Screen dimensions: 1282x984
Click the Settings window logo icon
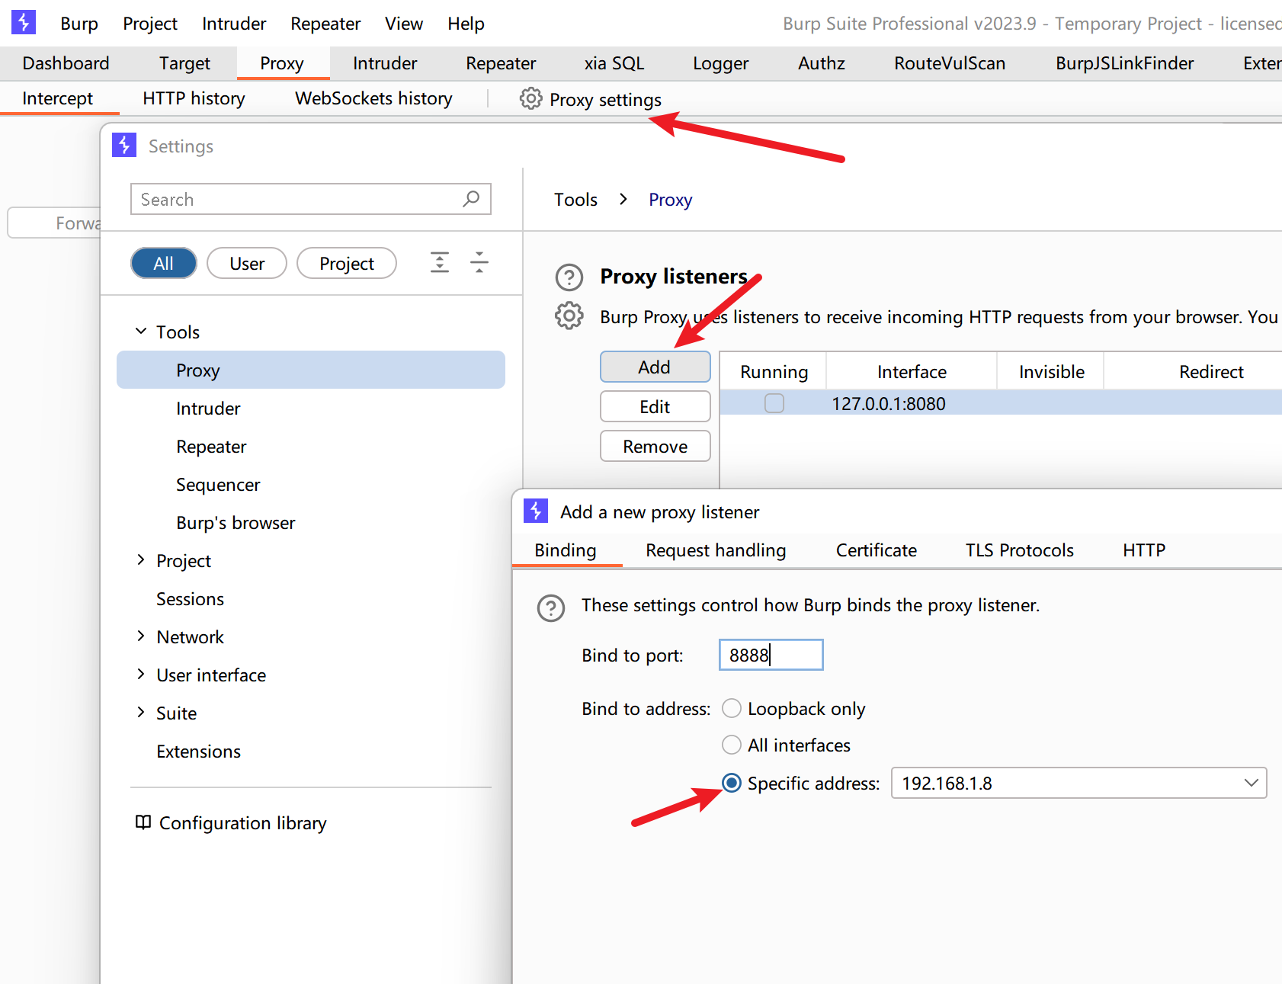124,145
